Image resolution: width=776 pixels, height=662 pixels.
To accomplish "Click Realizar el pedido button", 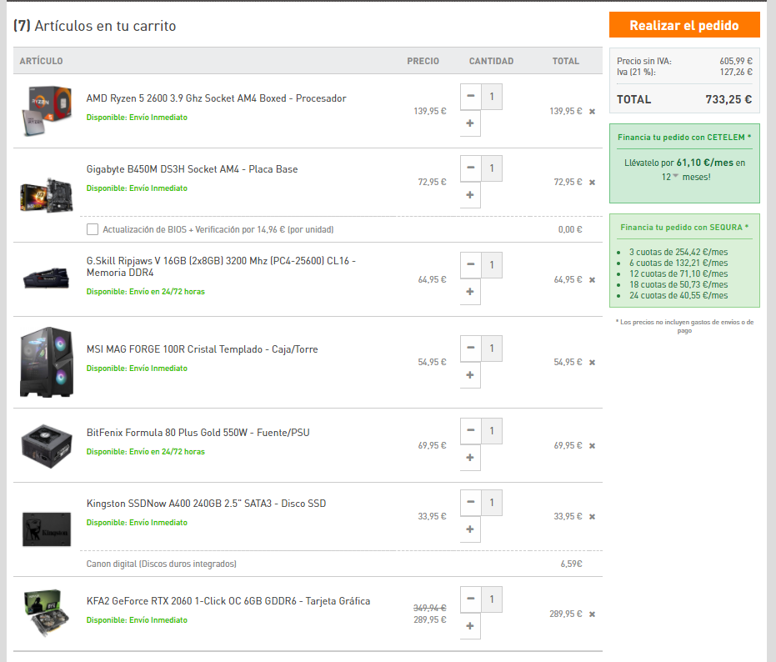I will click(x=684, y=25).
